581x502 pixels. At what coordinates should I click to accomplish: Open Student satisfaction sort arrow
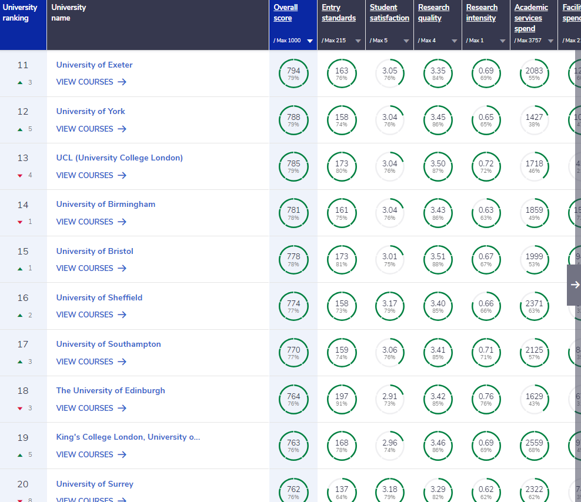[x=406, y=41]
